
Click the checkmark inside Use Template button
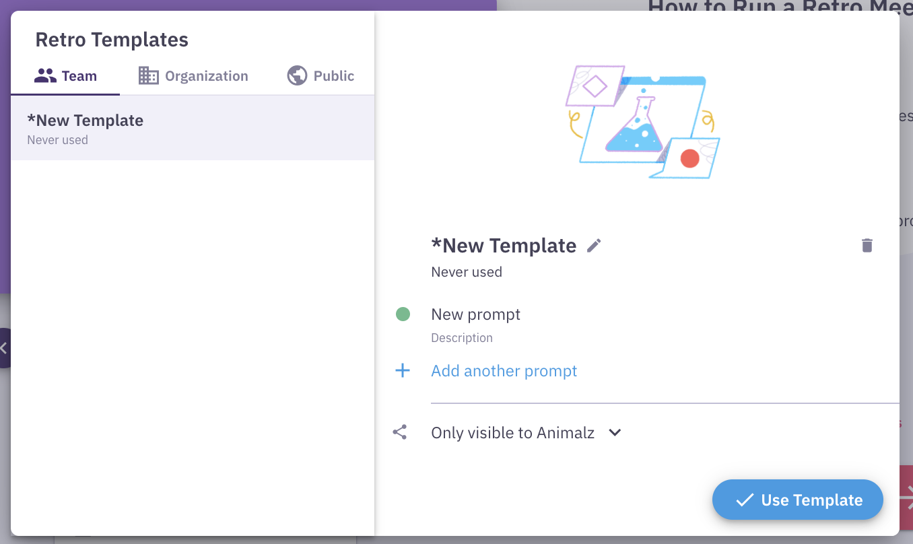pyautogui.click(x=743, y=500)
